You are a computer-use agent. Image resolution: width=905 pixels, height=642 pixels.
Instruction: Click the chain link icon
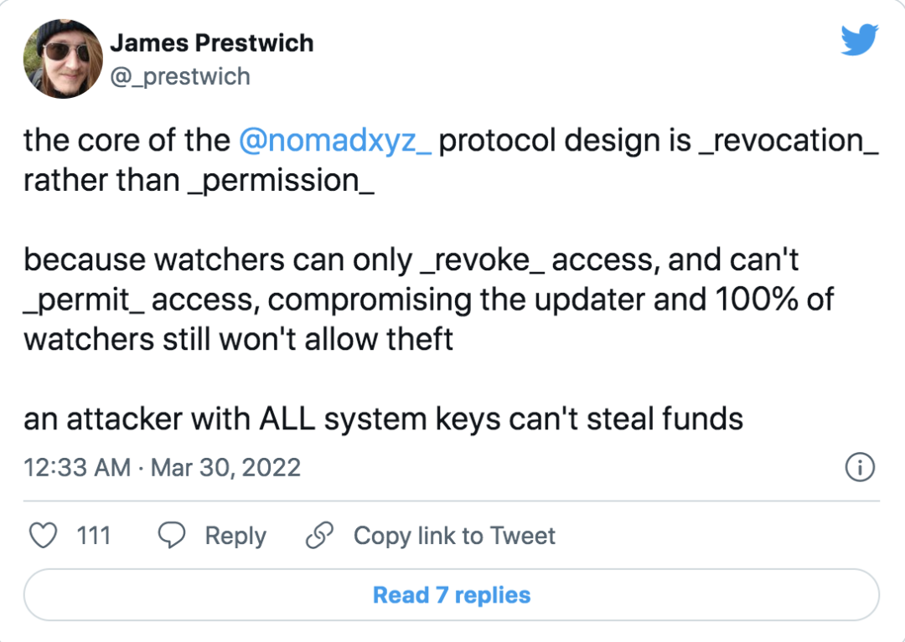point(320,536)
